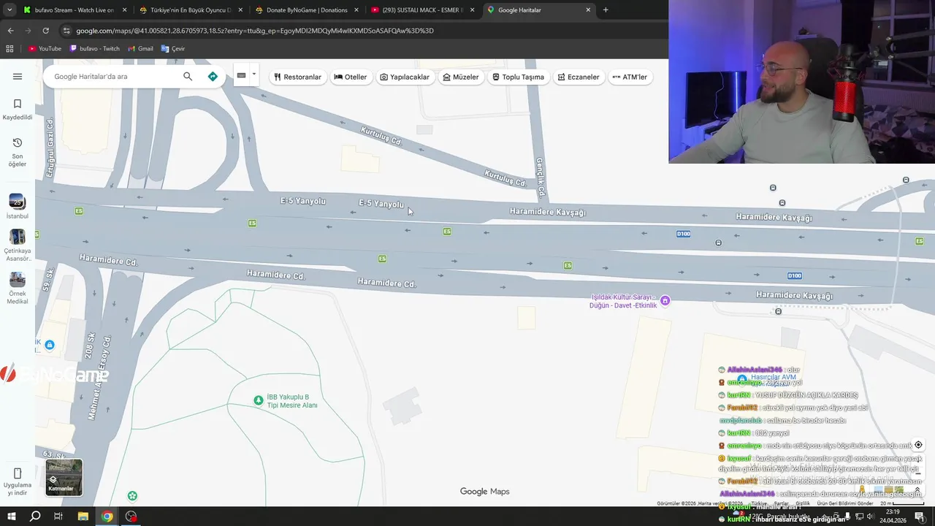Open a new browser tab

[606, 10]
